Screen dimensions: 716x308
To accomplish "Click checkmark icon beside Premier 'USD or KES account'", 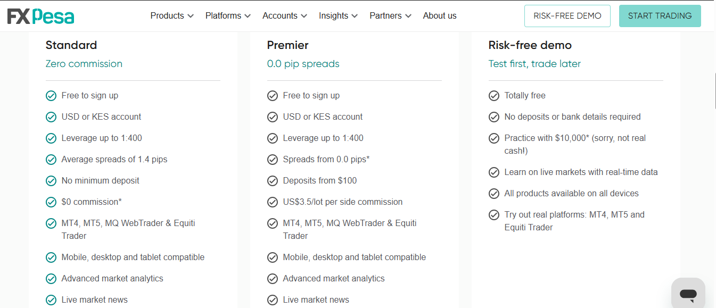I will (273, 117).
